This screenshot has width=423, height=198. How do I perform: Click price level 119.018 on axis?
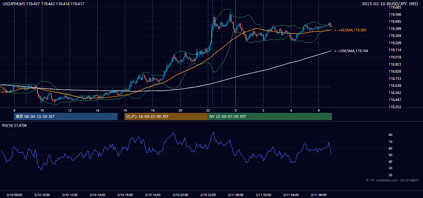pyautogui.click(x=395, y=57)
